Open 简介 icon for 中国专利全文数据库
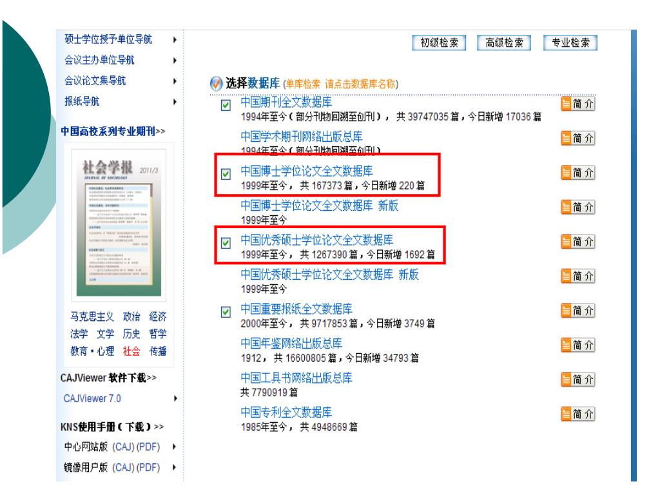Image resolution: width=660 pixels, height=495 pixels. click(x=578, y=414)
